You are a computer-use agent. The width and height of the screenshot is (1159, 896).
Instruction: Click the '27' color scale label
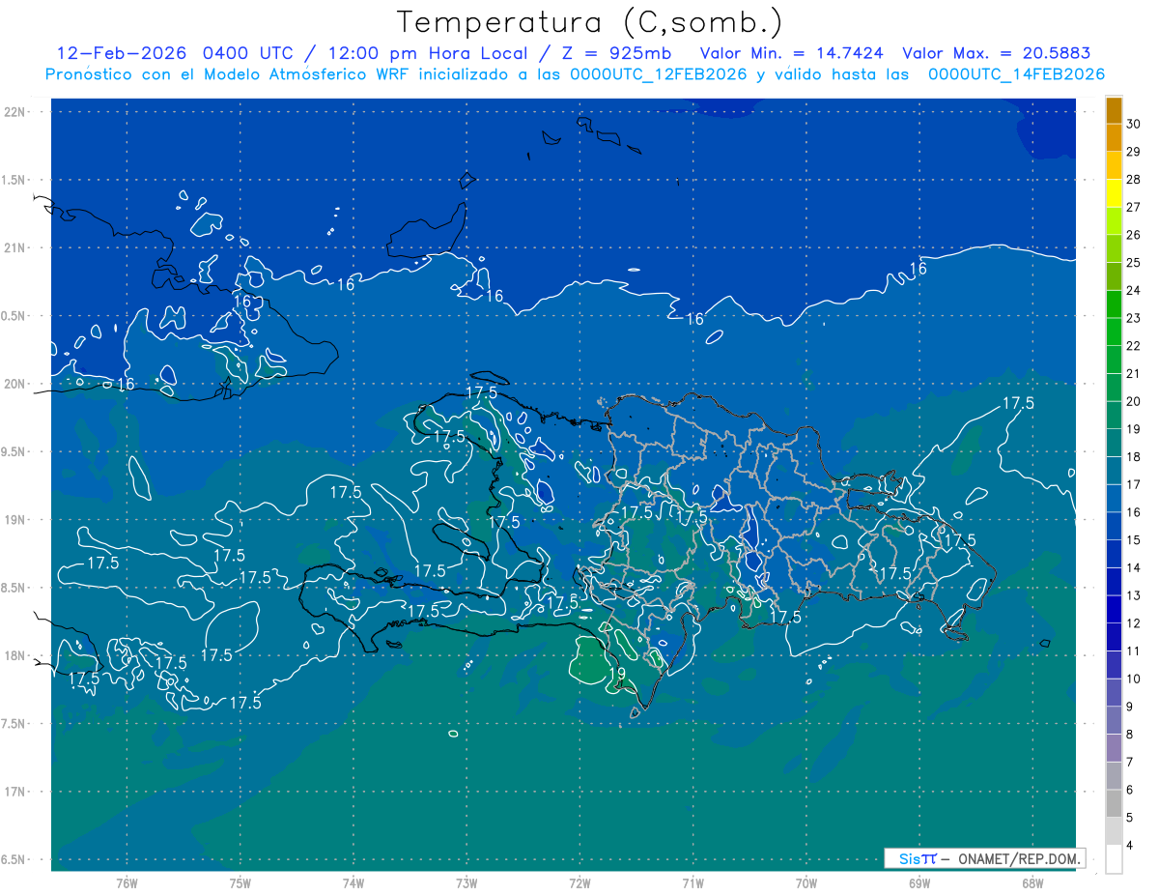point(1134,207)
